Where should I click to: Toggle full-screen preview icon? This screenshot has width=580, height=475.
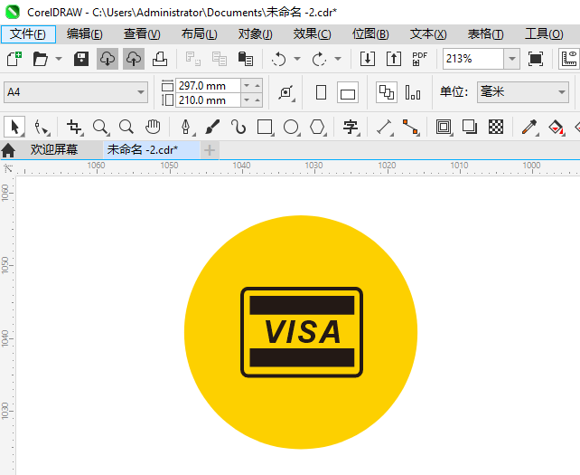[536, 59]
